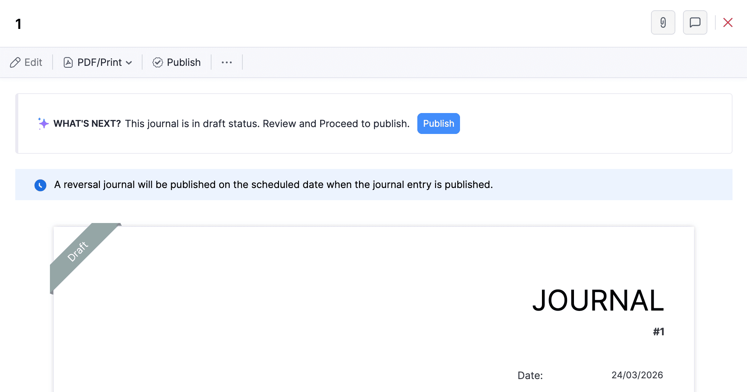Open the comments icon in the header

click(x=695, y=22)
